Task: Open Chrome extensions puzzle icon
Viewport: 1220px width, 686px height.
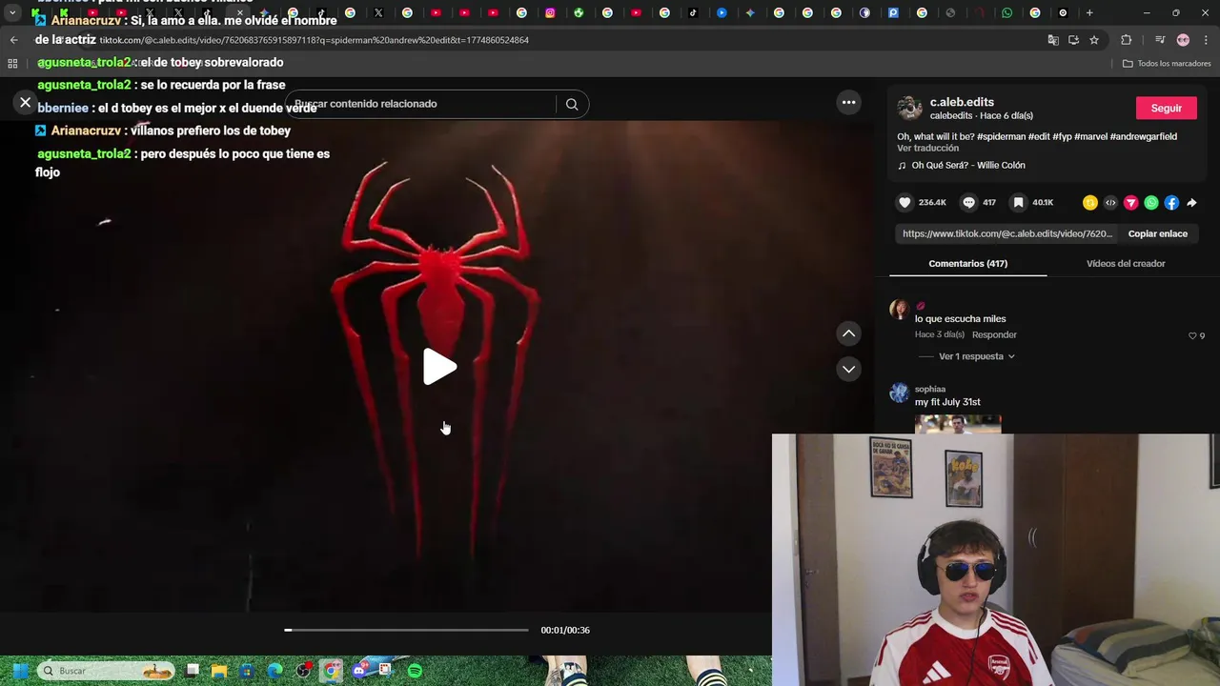Action: (1126, 40)
